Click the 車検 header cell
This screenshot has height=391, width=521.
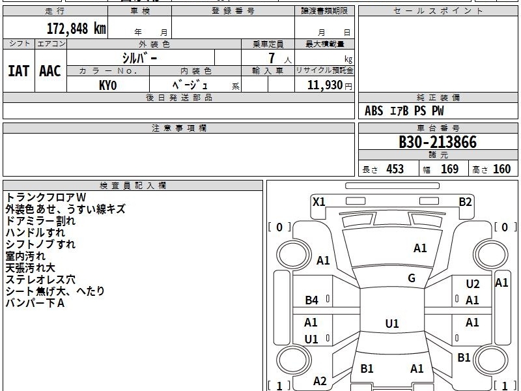[x=140, y=11]
